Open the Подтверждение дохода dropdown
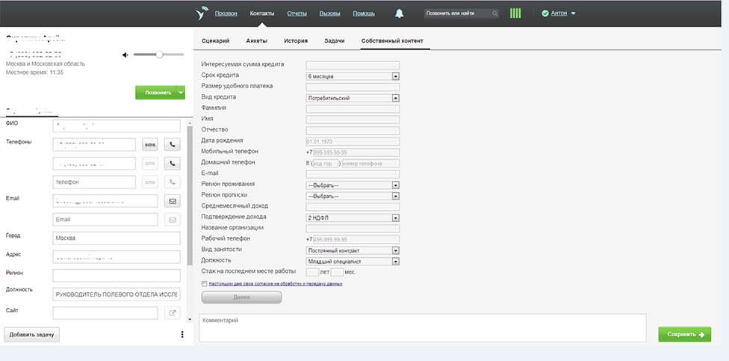 pyautogui.click(x=396, y=217)
